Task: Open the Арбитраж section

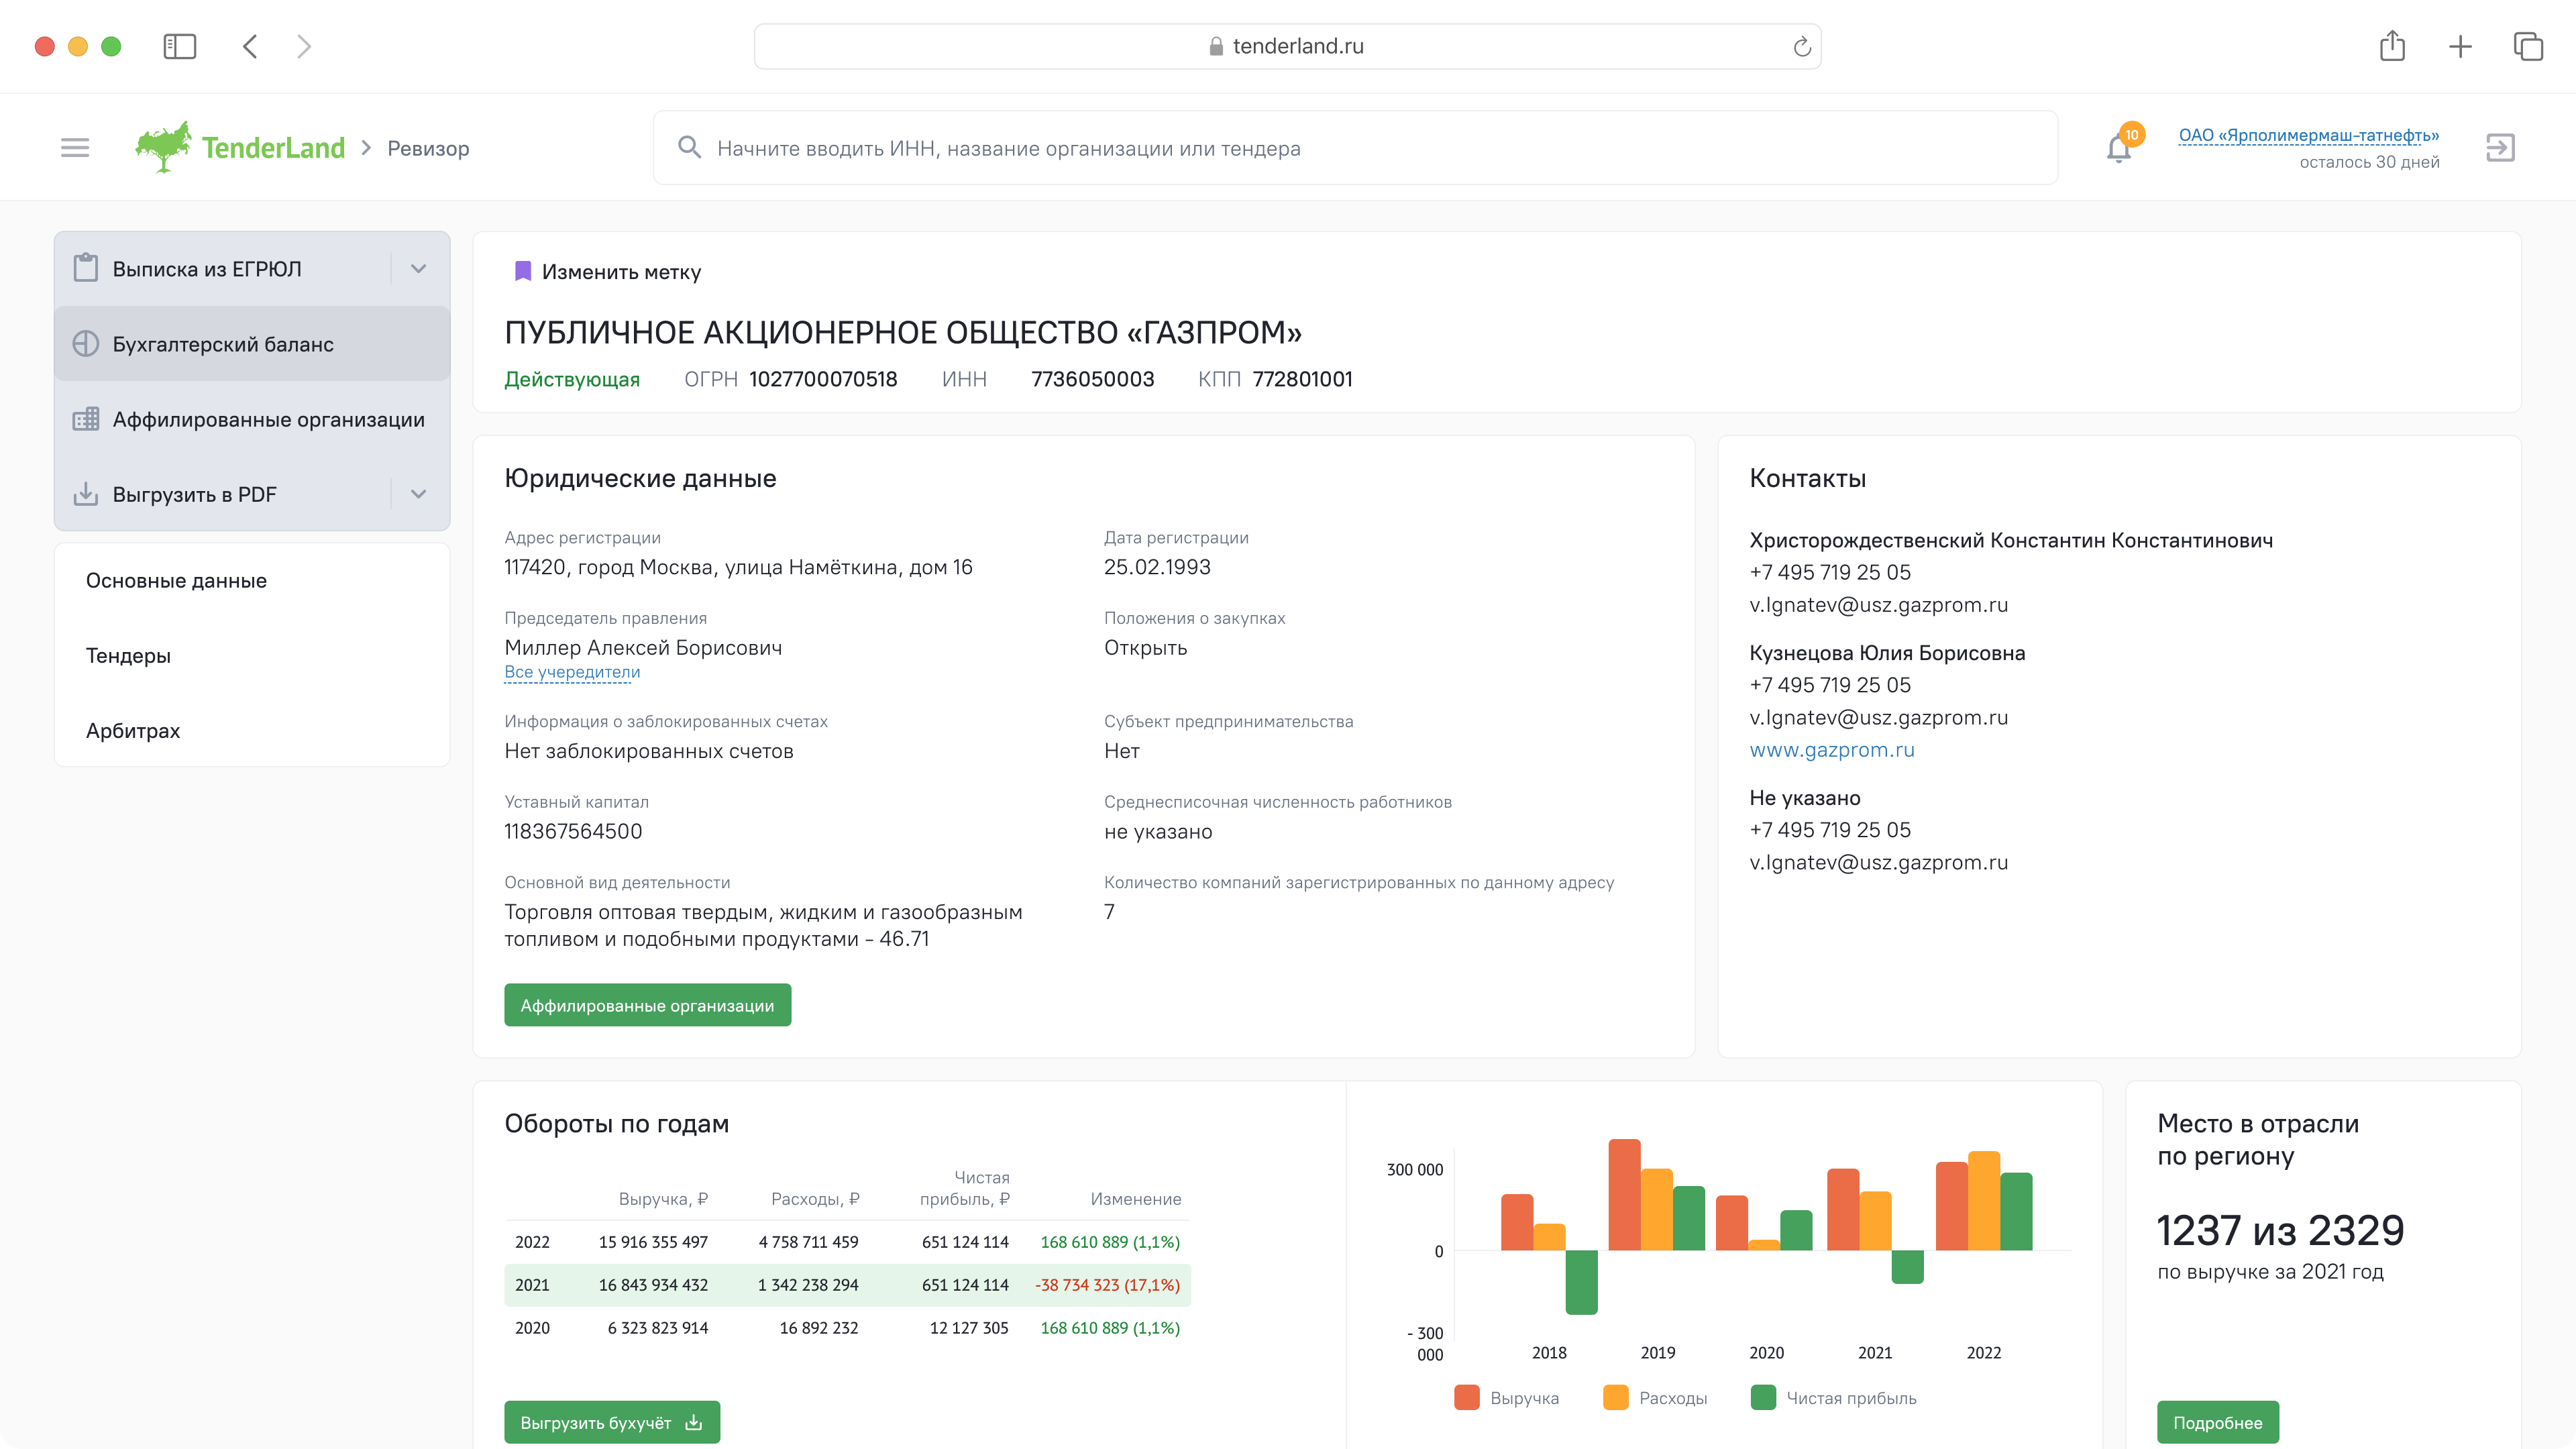Action: click(x=133, y=731)
